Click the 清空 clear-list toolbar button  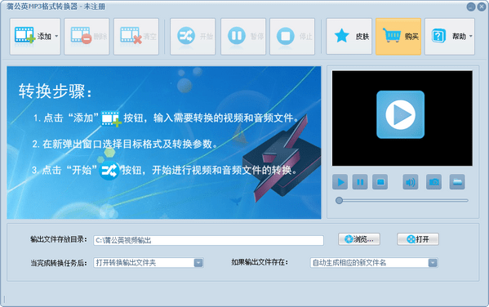coord(136,37)
